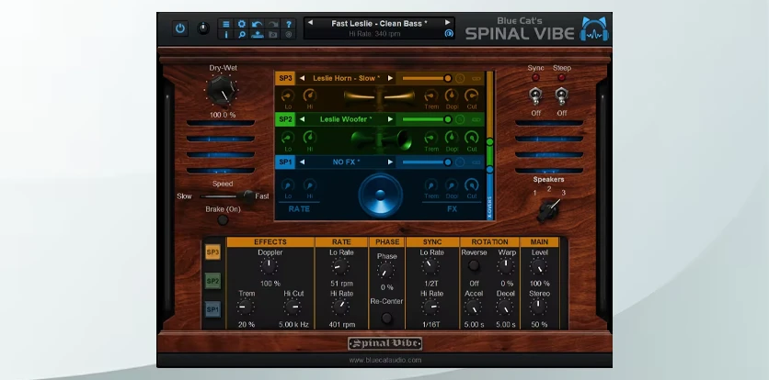Screen dimensions: 769x380
Task: Go to previous main preset arrow
Action: (x=310, y=23)
